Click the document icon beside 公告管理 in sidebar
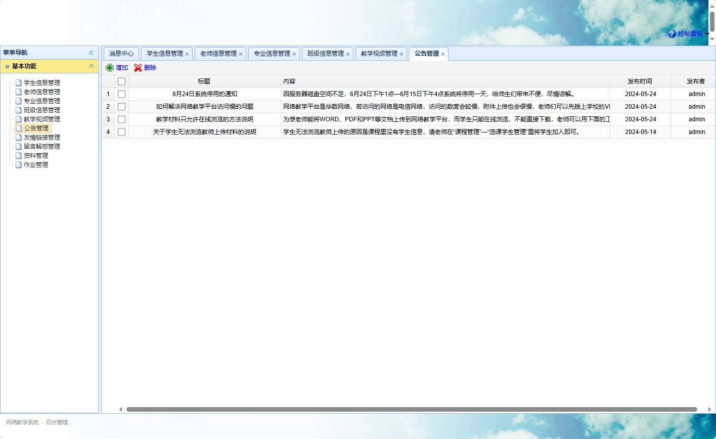The width and height of the screenshot is (716, 439). tap(18, 128)
